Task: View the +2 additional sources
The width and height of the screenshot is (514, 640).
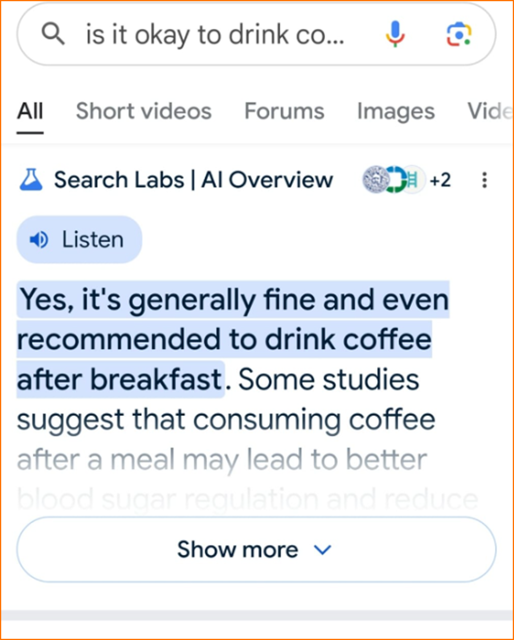Action: click(440, 180)
